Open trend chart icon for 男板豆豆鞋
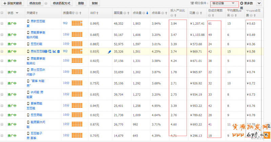 pos(54,51)
